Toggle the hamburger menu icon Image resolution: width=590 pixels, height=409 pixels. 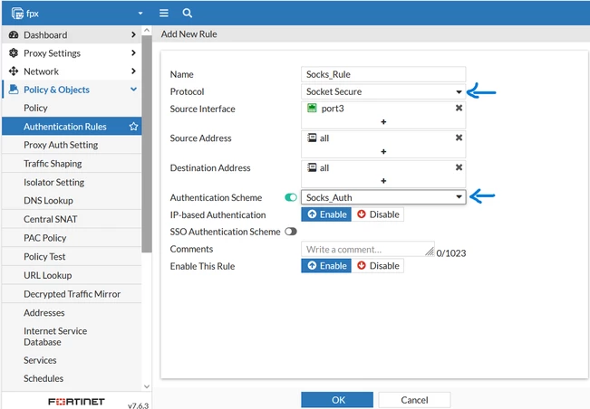pyautogui.click(x=164, y=14)
